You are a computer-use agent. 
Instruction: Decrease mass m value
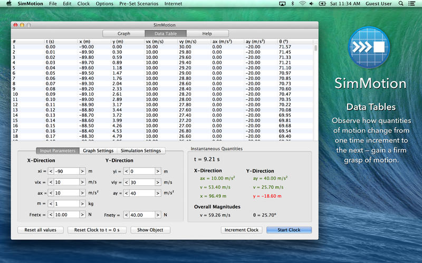point(51,204)
